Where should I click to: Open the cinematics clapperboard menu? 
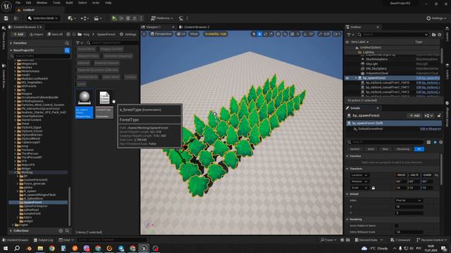coord(98,18)
